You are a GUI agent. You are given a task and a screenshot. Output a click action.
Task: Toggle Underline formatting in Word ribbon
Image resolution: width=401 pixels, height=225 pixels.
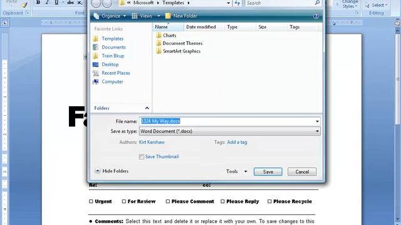(x=56, y=2)
